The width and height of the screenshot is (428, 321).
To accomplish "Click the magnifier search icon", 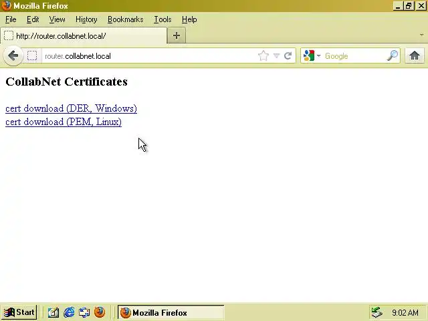I will click(x=393, y=56).
